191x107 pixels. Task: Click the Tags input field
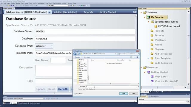click(x=54, y=81)
